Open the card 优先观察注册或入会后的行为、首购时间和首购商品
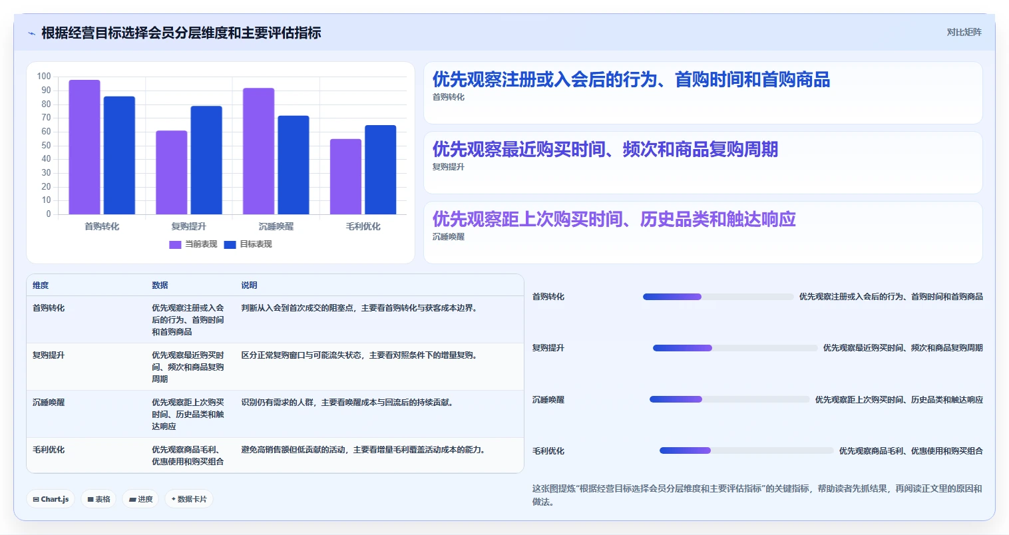1009x535 pixels. pyautogui.click(x=703, y=93)
